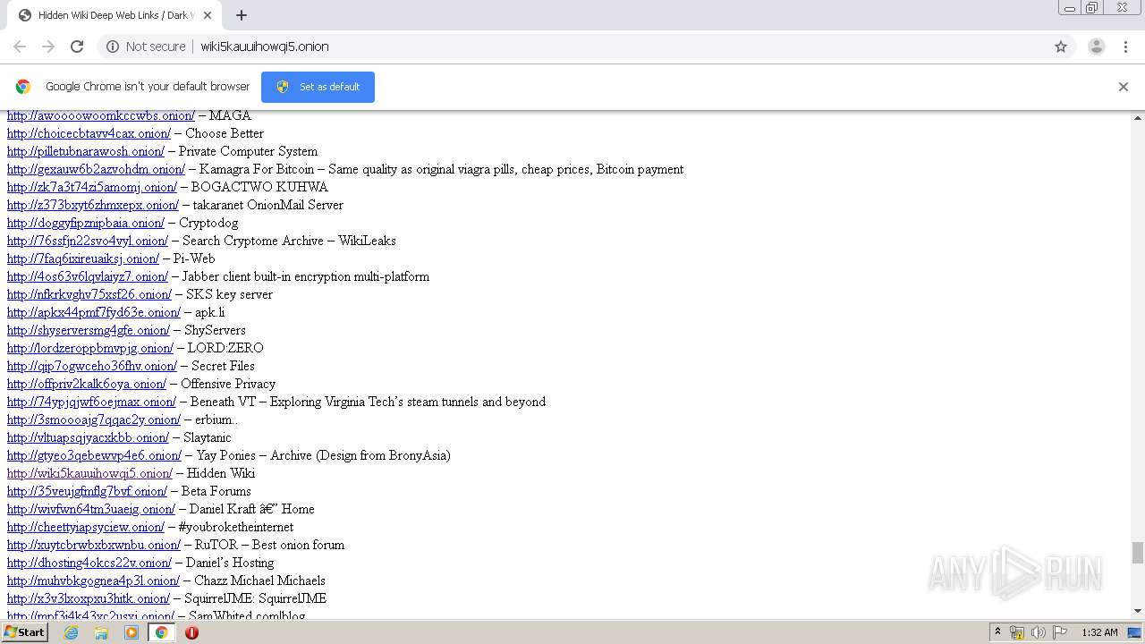Open the Chrome profile avatar menu
Screen dimensions: 1145x644
tap(1096, 47)
